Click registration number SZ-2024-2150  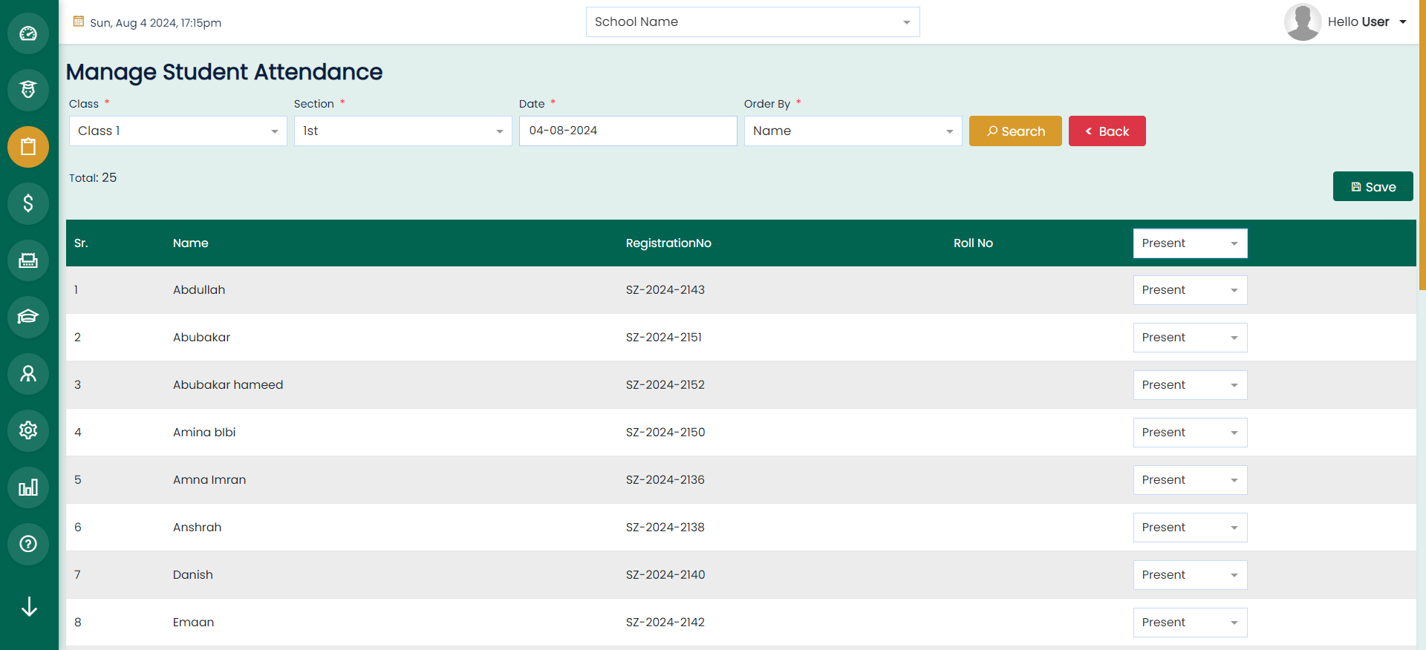click(665, 433)
